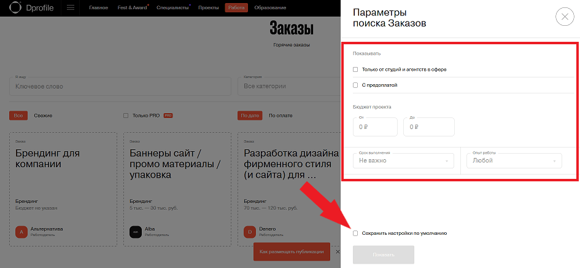
Task: Click employer name Alba
Action: point(150,229)
